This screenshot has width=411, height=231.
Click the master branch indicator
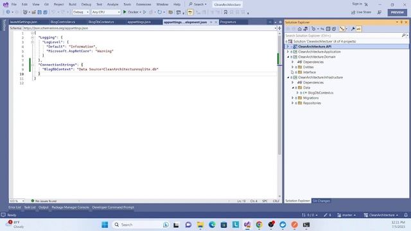347,215
